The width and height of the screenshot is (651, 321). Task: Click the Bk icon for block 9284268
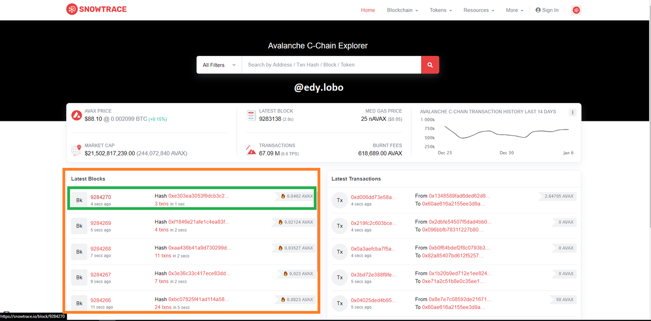[79, 252]
